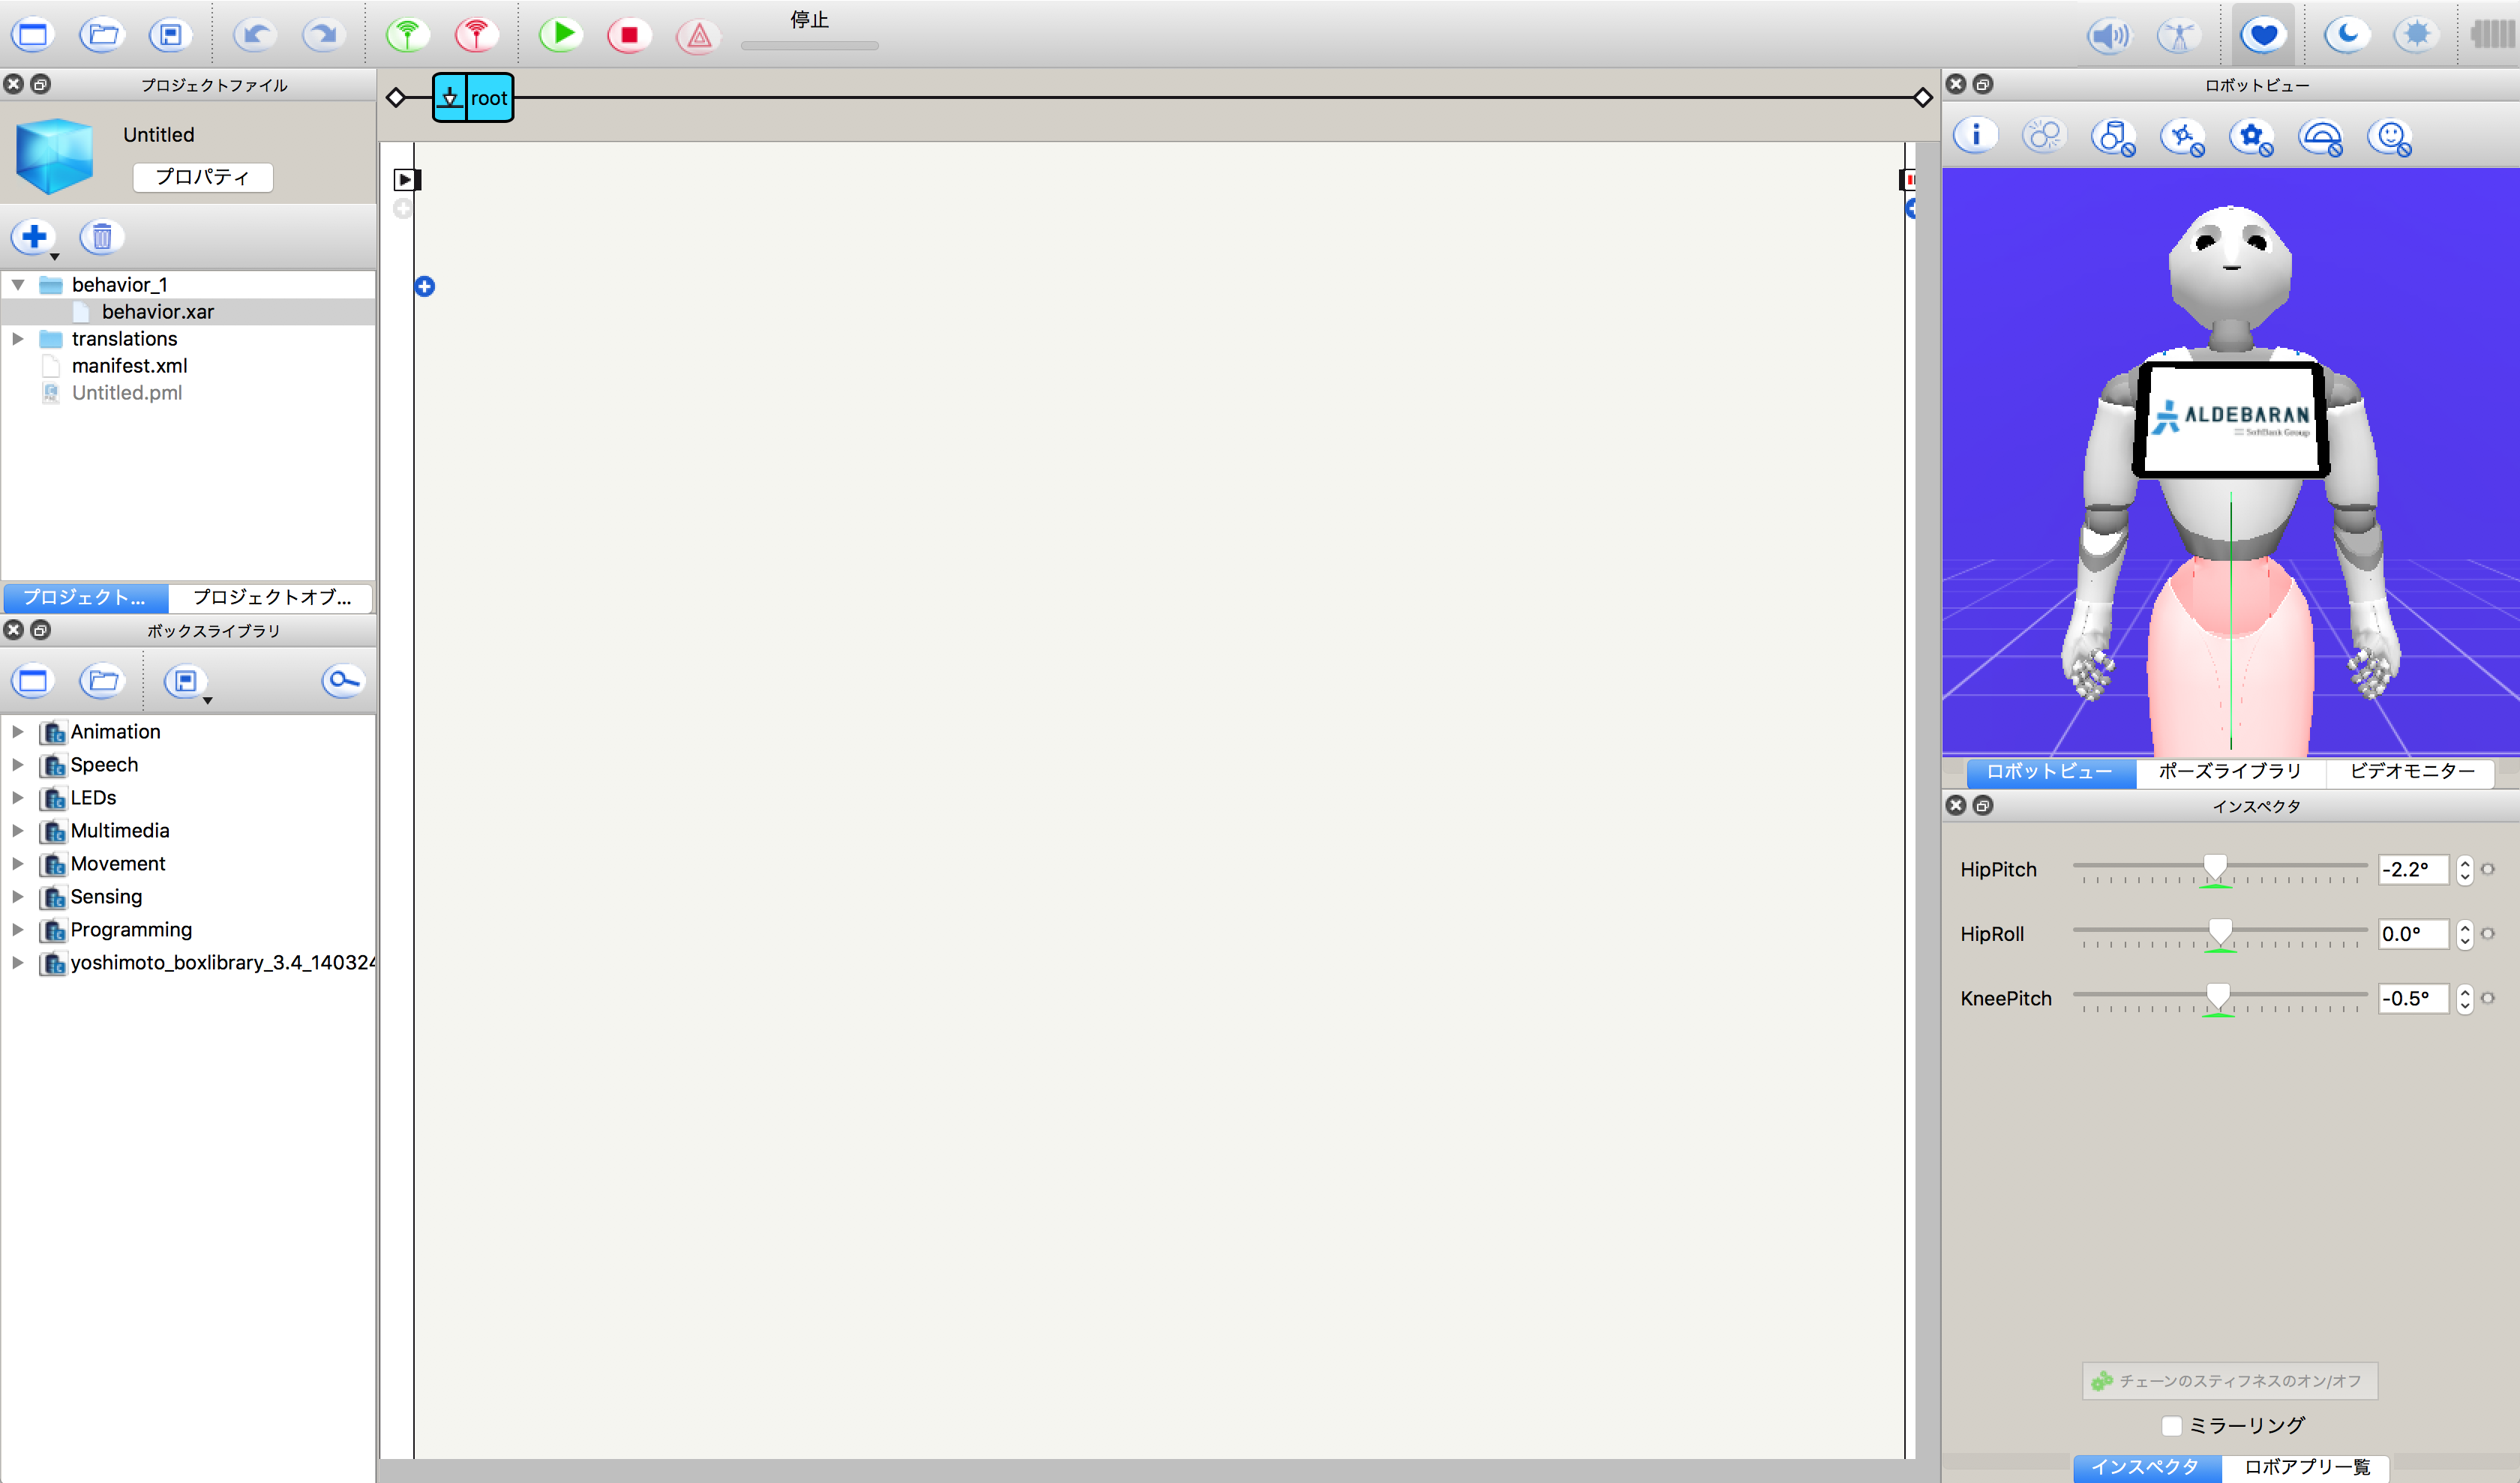Expand the Sensing library category
Screen dimensions: 2520x1483
tap(18, 897)
